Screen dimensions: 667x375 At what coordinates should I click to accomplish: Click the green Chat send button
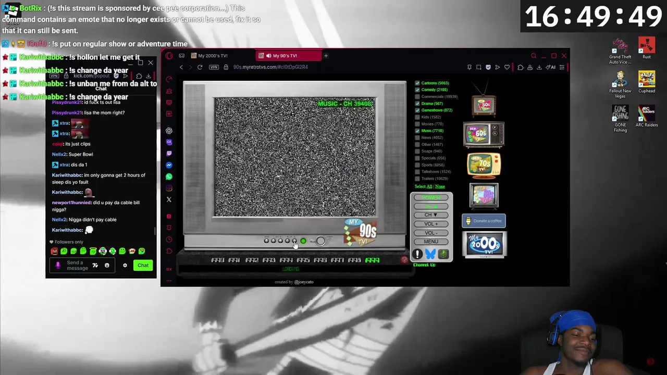click(x=143, y=266)
